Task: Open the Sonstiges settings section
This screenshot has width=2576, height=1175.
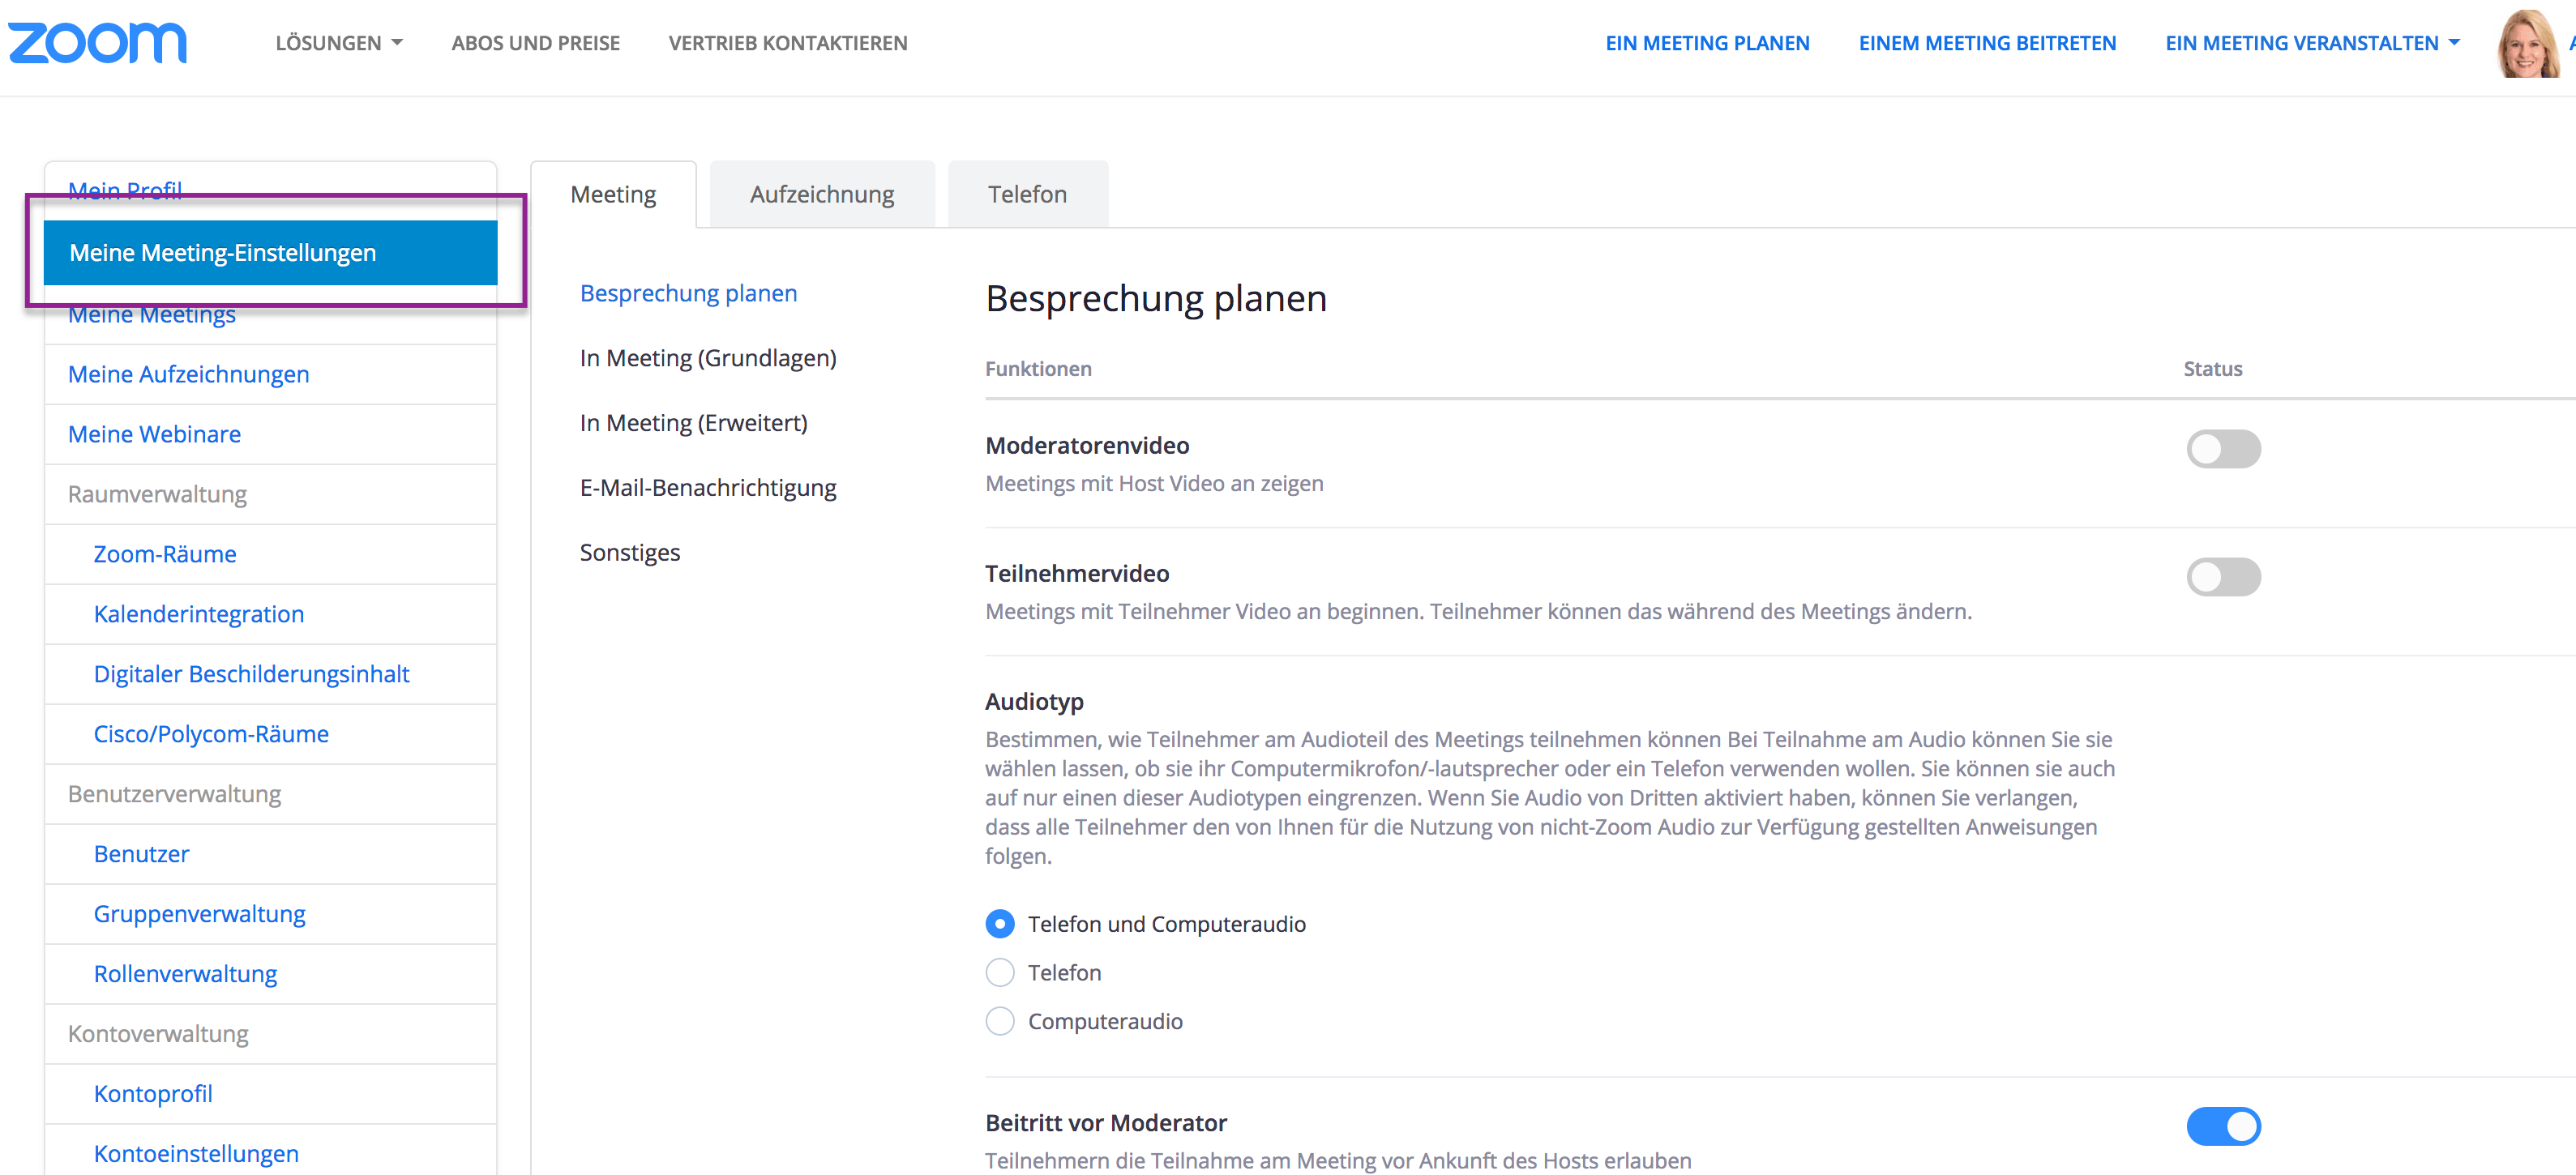Action: coord(630,551)
